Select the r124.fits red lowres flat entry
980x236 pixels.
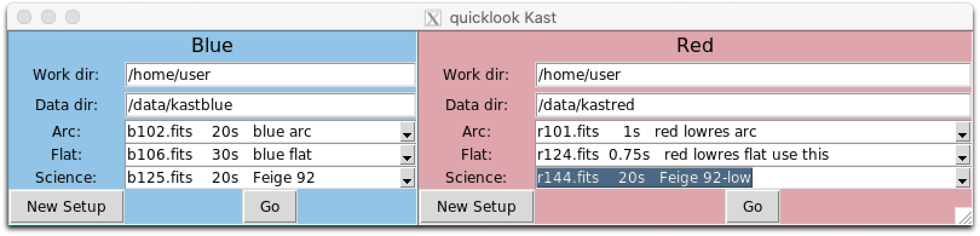click(745, 155)
